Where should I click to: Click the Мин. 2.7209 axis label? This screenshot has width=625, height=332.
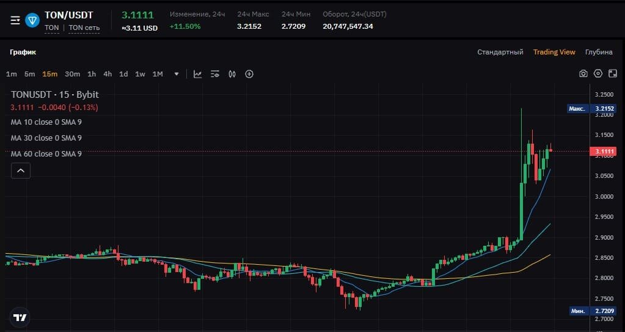[593, 311]
